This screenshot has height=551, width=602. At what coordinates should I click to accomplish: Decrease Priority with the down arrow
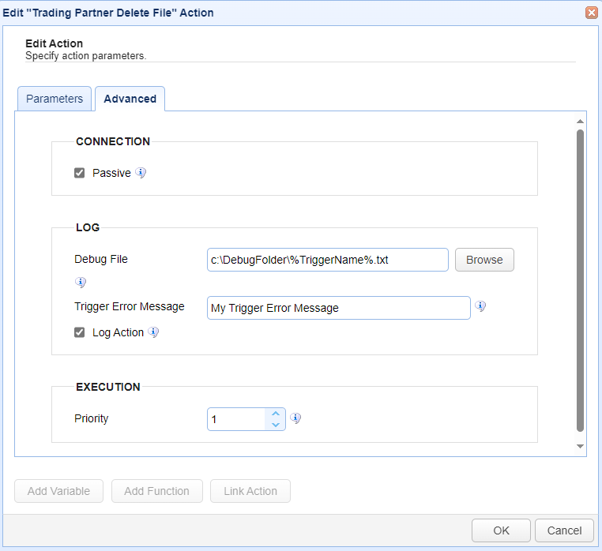point(275,425)
